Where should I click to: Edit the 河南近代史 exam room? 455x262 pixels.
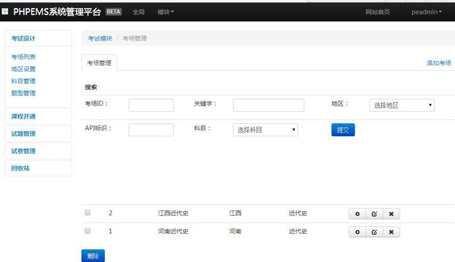click(x=374, y=232)
